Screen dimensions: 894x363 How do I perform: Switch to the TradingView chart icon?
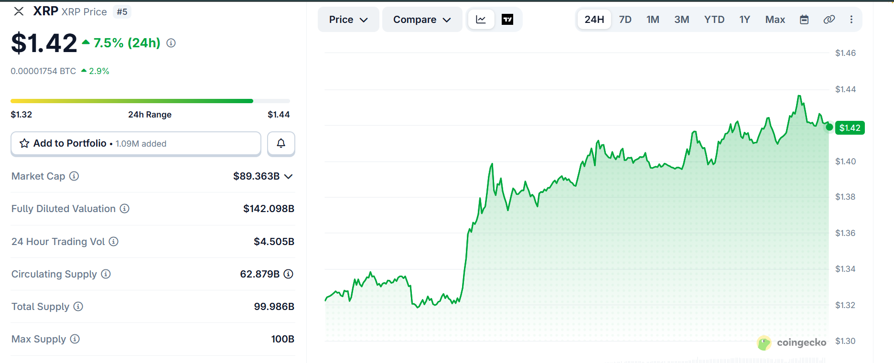(x=507, y=20)
